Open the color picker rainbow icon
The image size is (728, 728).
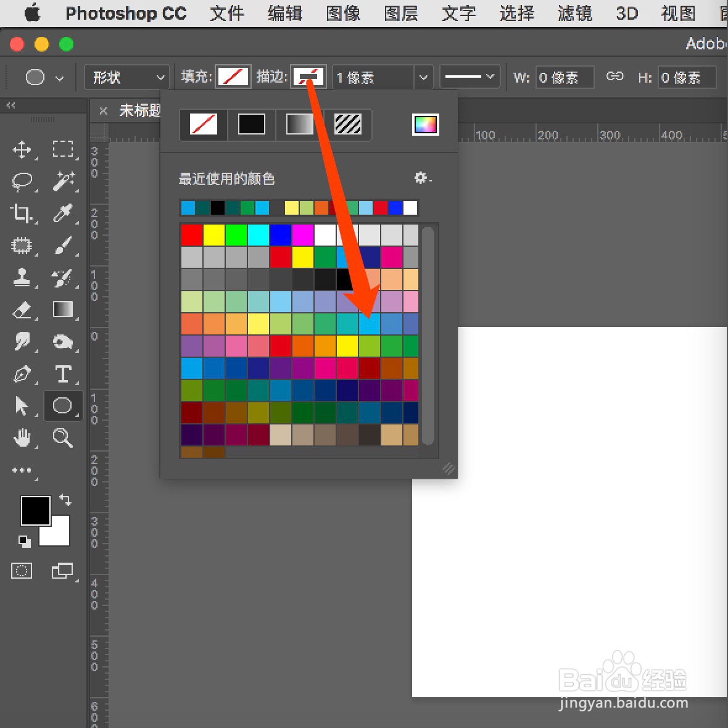(x=425, y=125)
